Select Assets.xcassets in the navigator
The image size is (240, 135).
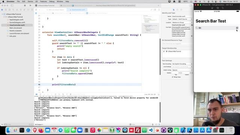click(x=15, y=31)
